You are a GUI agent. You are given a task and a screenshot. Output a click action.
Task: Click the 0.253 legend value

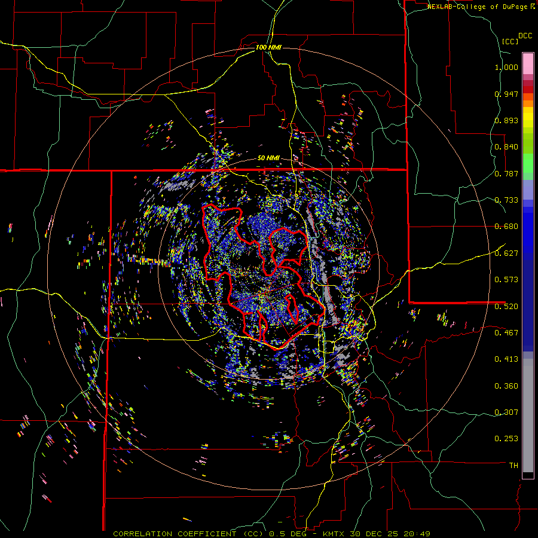(506, 439)
